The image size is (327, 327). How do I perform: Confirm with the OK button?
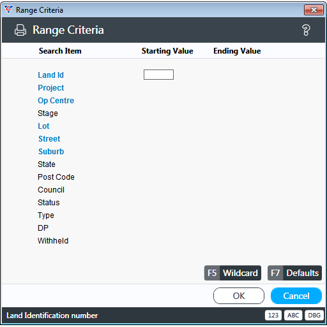tap(239, 296)
